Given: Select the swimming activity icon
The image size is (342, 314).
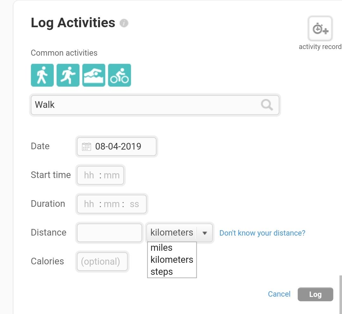Looking at the screenshot, I should (94, 75).
